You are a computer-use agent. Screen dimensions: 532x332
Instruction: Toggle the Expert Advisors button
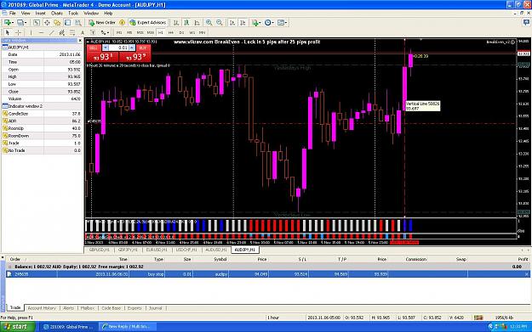(x=148, y=22)
